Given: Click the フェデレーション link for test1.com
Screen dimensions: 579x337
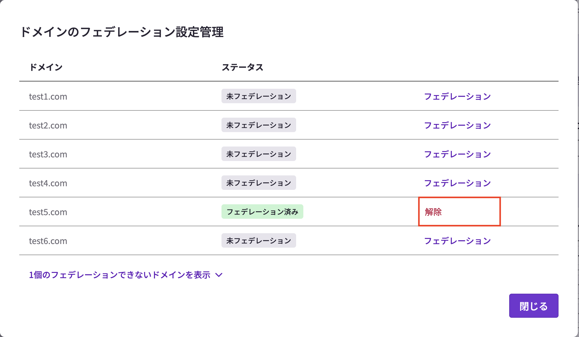Looking at the screenshot, I should pos(457,96).
